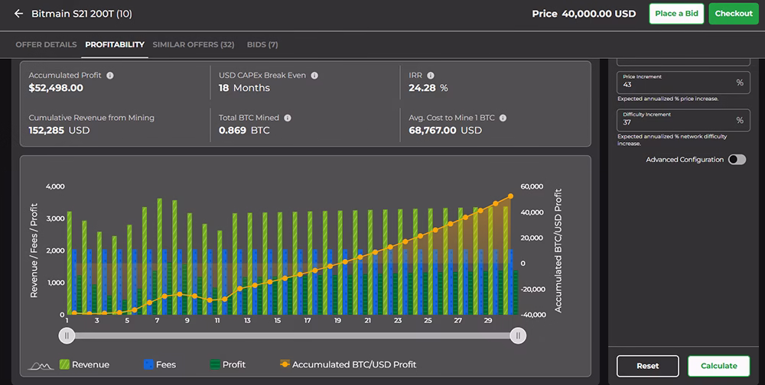Screen dimensions: 765x385
Task: Click the 18 Months break even value
Action: click(244, 88)
